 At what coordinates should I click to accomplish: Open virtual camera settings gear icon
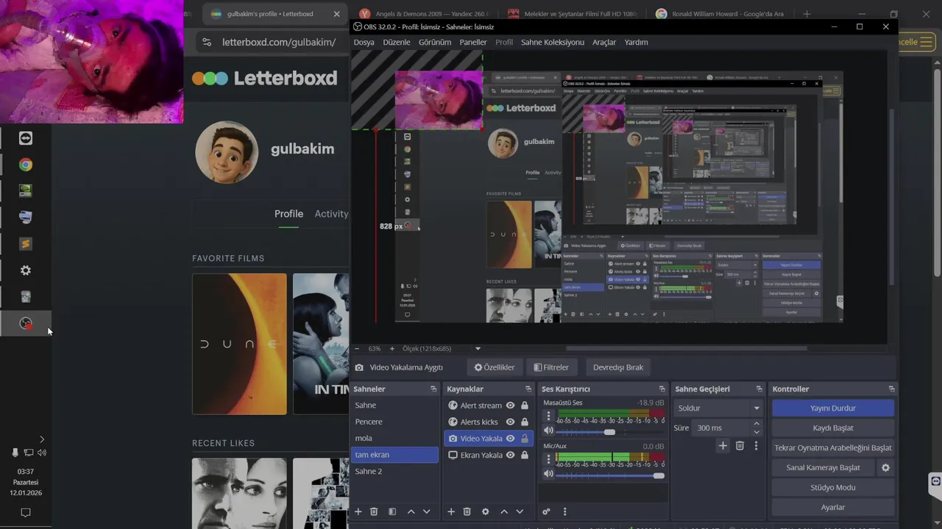[885, 467]
